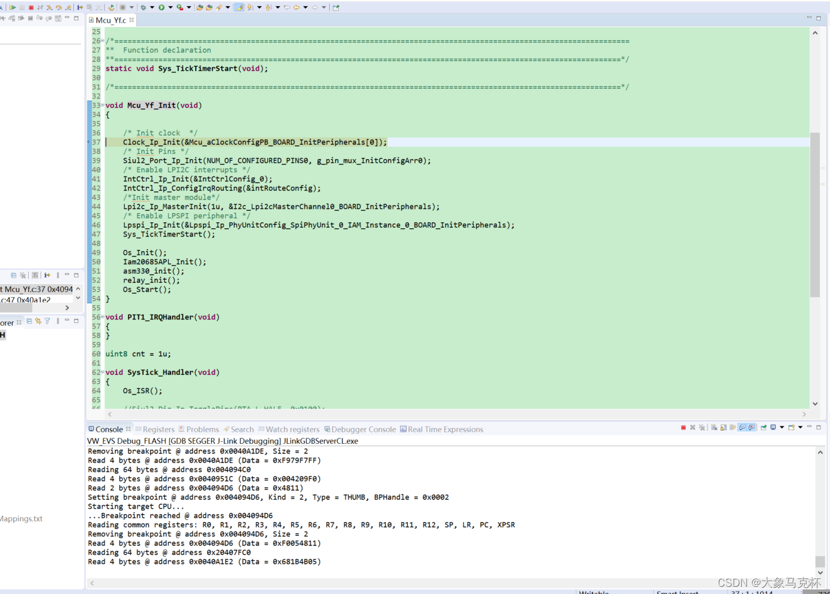This screenshot has height=594, width=830.
Task: Click the Step Into icon
Action: point(49,7)
